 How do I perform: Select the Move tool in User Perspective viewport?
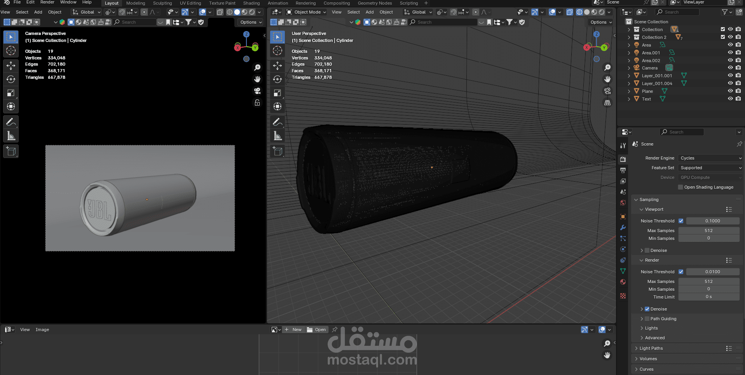tap(277, 66)
